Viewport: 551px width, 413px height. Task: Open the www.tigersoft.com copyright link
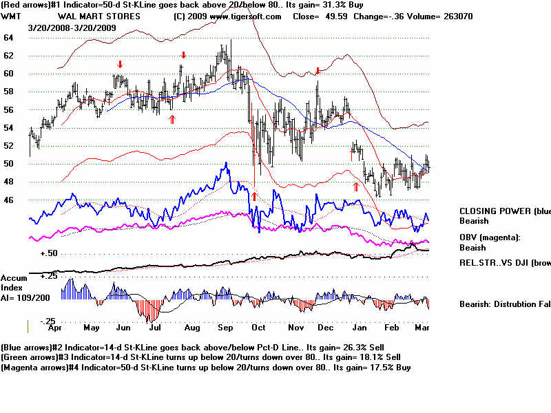(x=227, y=16)
